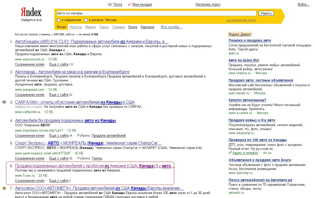315x198 pixels.
Task: Open Сохраненная копия for importauto.ru
Action: tap(30, 136)
